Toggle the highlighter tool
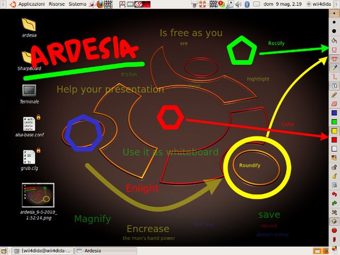This screenshot has width=340, height=255. 334,67
